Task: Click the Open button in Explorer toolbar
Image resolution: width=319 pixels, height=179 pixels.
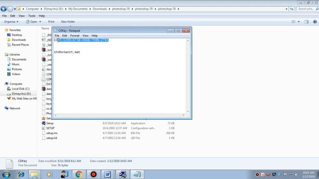Action: [x=32, y=22]
